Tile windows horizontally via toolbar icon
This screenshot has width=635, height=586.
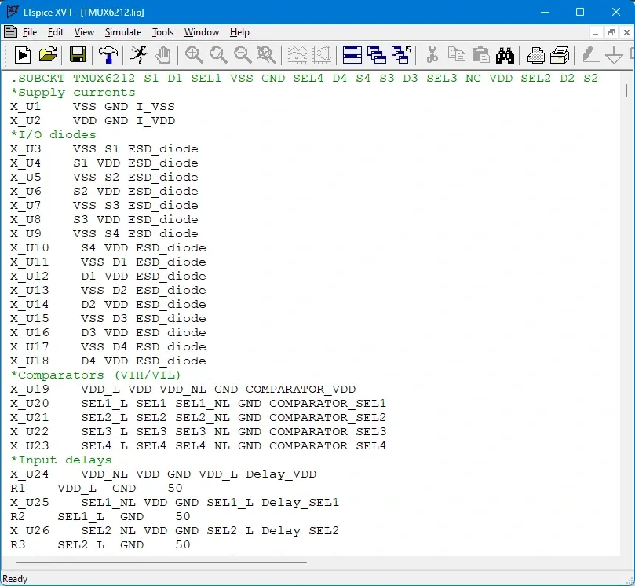tap(352, 55)
